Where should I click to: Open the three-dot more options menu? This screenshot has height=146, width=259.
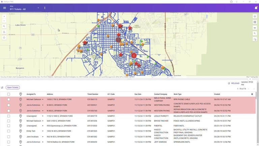click(x=45, y=8)
